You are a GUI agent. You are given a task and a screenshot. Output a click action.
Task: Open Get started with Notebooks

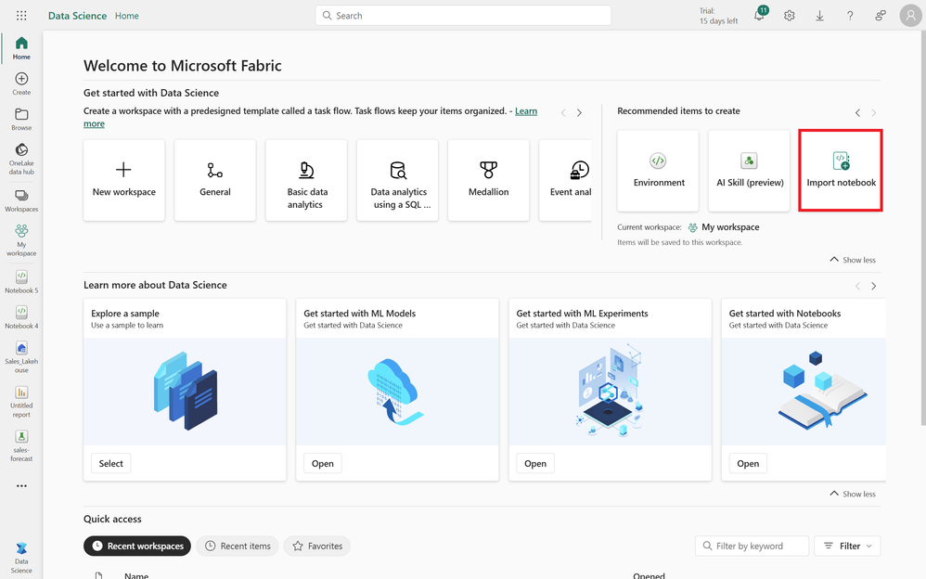click(x=748, y=463)
